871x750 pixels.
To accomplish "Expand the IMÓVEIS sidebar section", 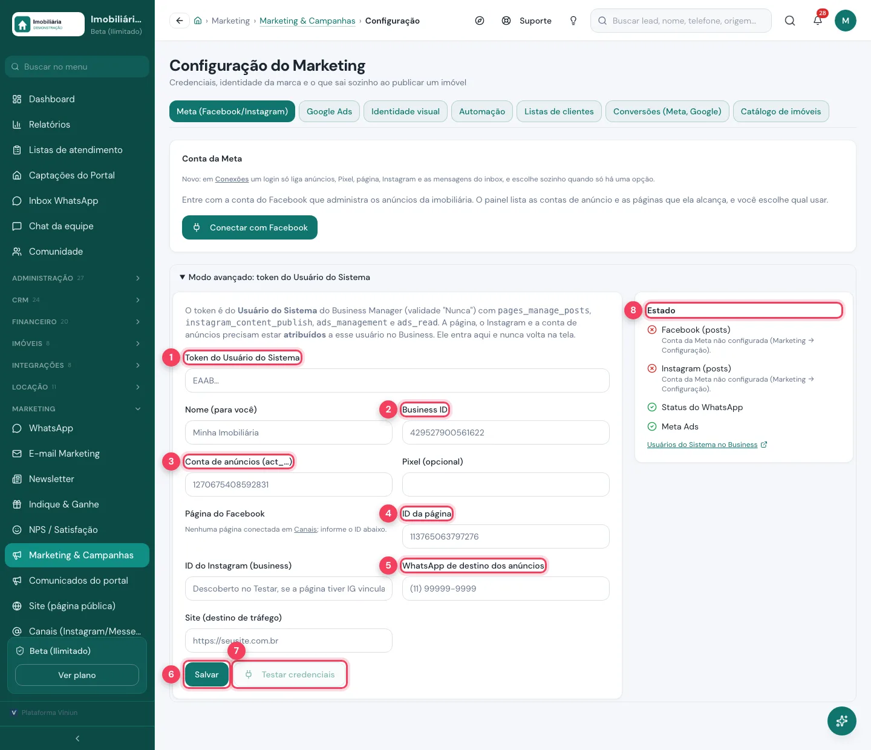I will [x=77, y=344].
